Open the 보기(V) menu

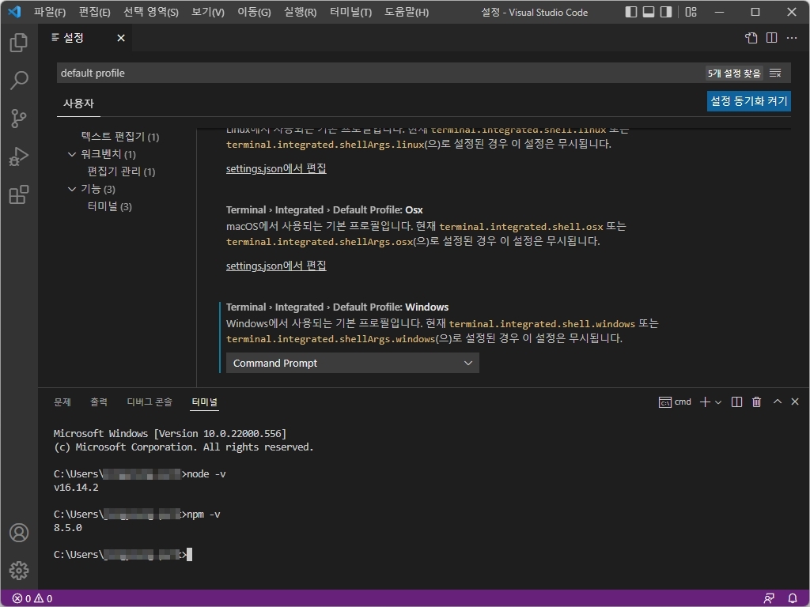click(208, 12)
